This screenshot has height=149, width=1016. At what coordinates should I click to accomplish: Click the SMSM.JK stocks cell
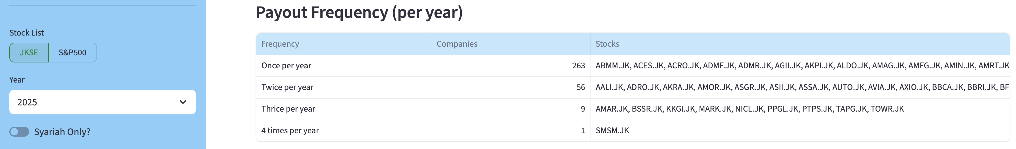(x=612, y=130)
